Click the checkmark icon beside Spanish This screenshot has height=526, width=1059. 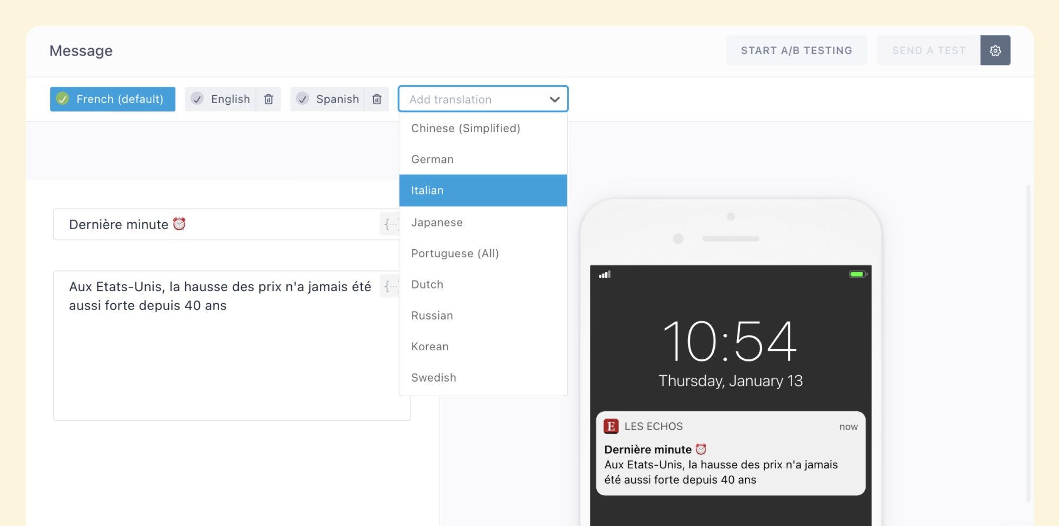click(x=302, y=99)
